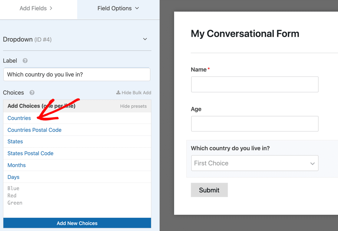Click the Age input field in preview
This screenshot has width=338, height=231.
point(255,124)
